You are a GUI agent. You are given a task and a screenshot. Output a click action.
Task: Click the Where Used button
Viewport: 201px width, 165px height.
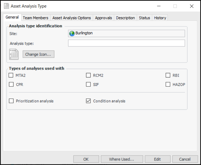click(x=122, y=159)
